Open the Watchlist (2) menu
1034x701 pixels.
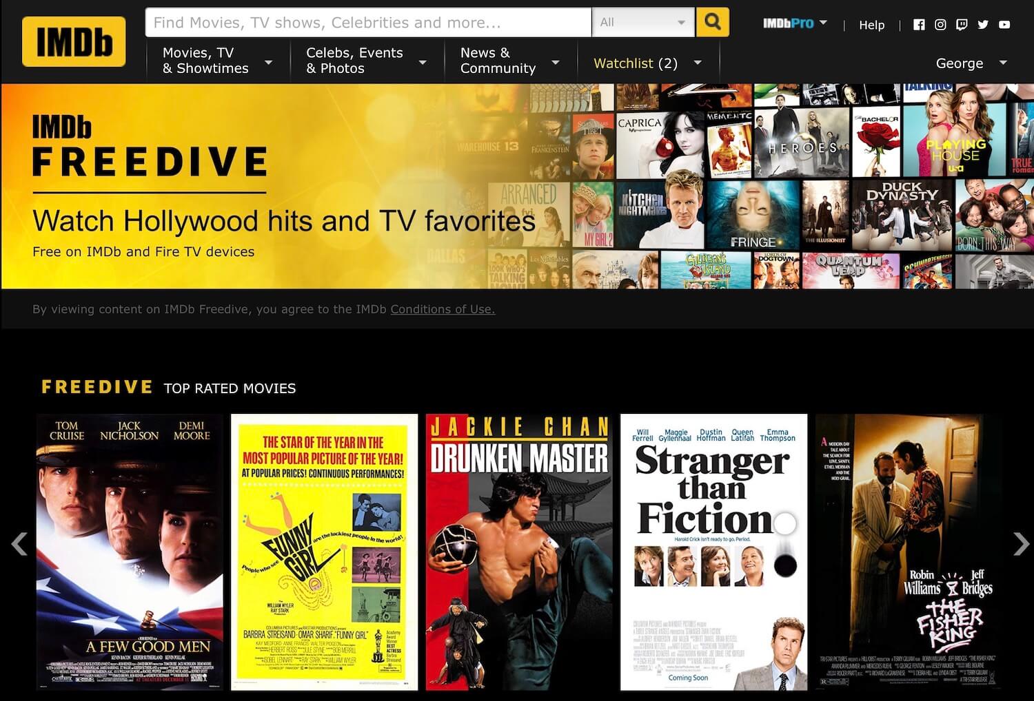point(647,63)
